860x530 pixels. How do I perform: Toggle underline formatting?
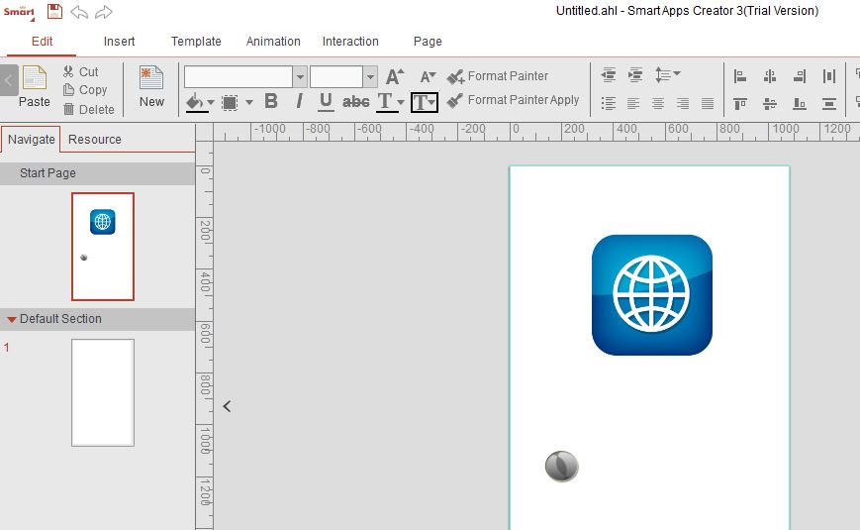click(x=326, y=102)
